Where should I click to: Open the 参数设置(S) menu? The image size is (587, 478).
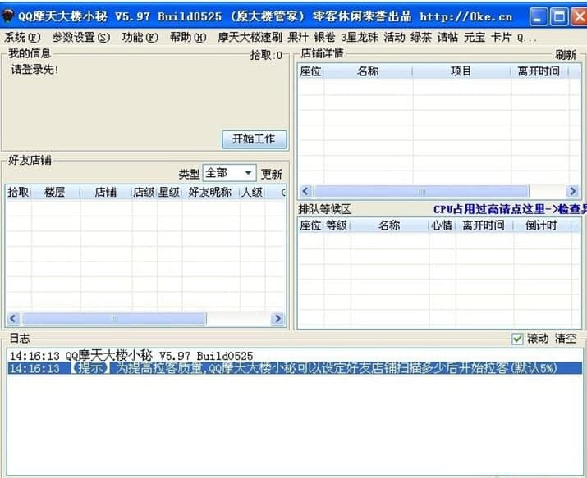pos(81,38)
